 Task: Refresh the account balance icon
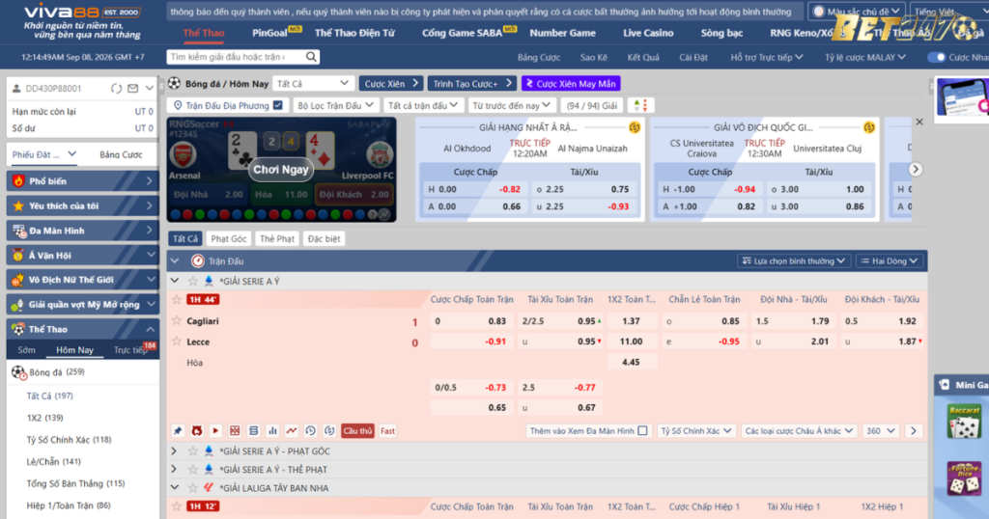pyautogui.click(x=116, y=89)
